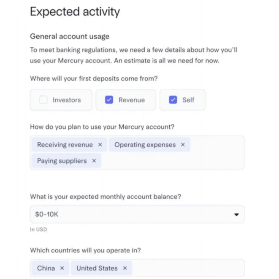
Task: Select the Paying suppliers chip
Action: pyautogui.click(x=62, y=161)
